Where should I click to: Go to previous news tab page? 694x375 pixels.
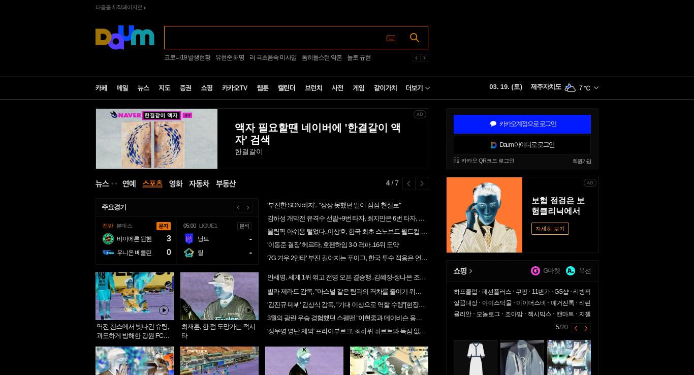(408, 183)
